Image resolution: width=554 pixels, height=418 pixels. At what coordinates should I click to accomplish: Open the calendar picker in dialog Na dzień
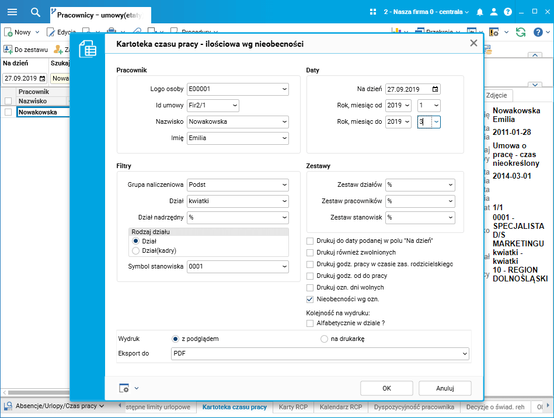(x=435, y=89)
